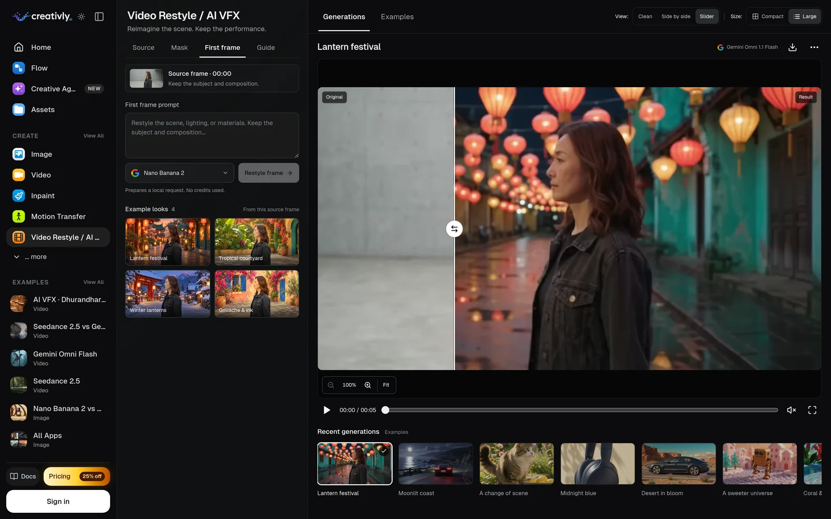Unmute the video audio
The height and width of the screenshot is (519, 831).
click(x=792, y=410)
